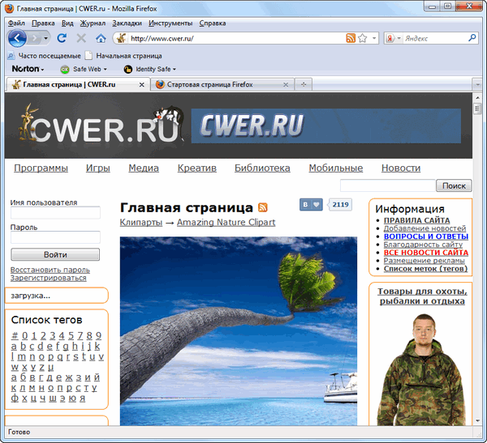487x443 pixels.
Task: Bookmark the page with the star icon
Action: (x=362, y=38)
